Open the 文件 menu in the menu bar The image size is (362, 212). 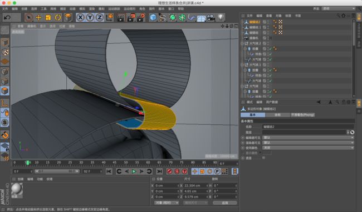[5, 9]
